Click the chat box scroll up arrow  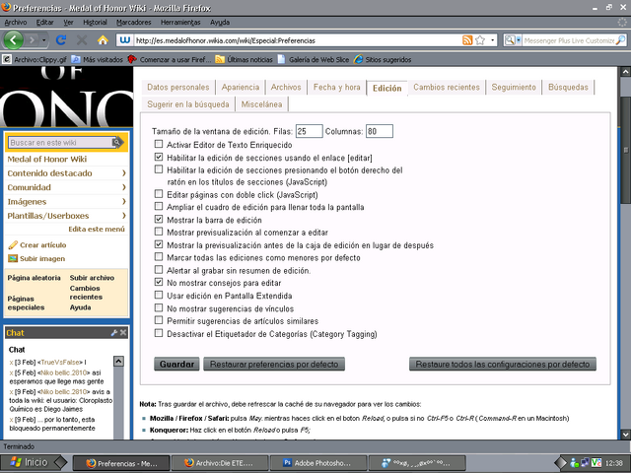(x=118, y=362)
